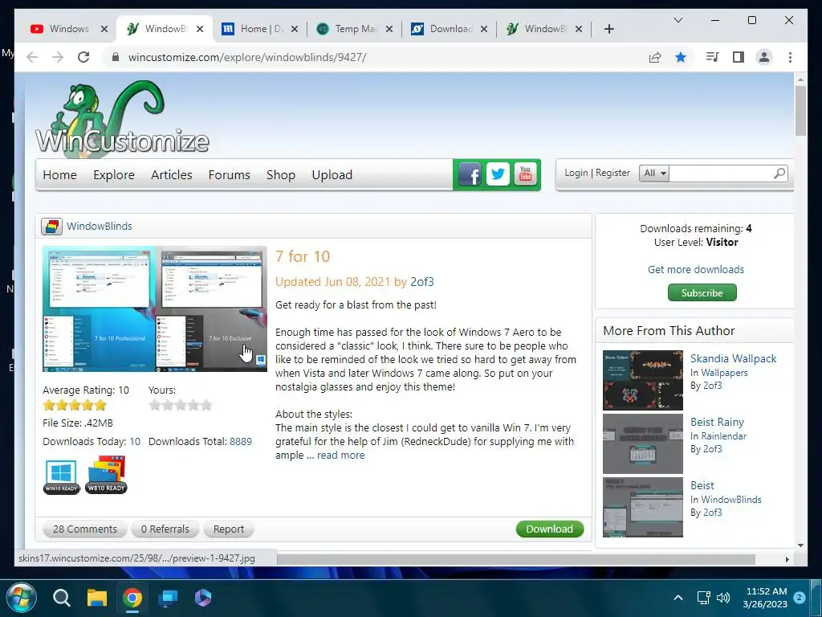Go to the Upload menu item

click(x=332, y=174)
